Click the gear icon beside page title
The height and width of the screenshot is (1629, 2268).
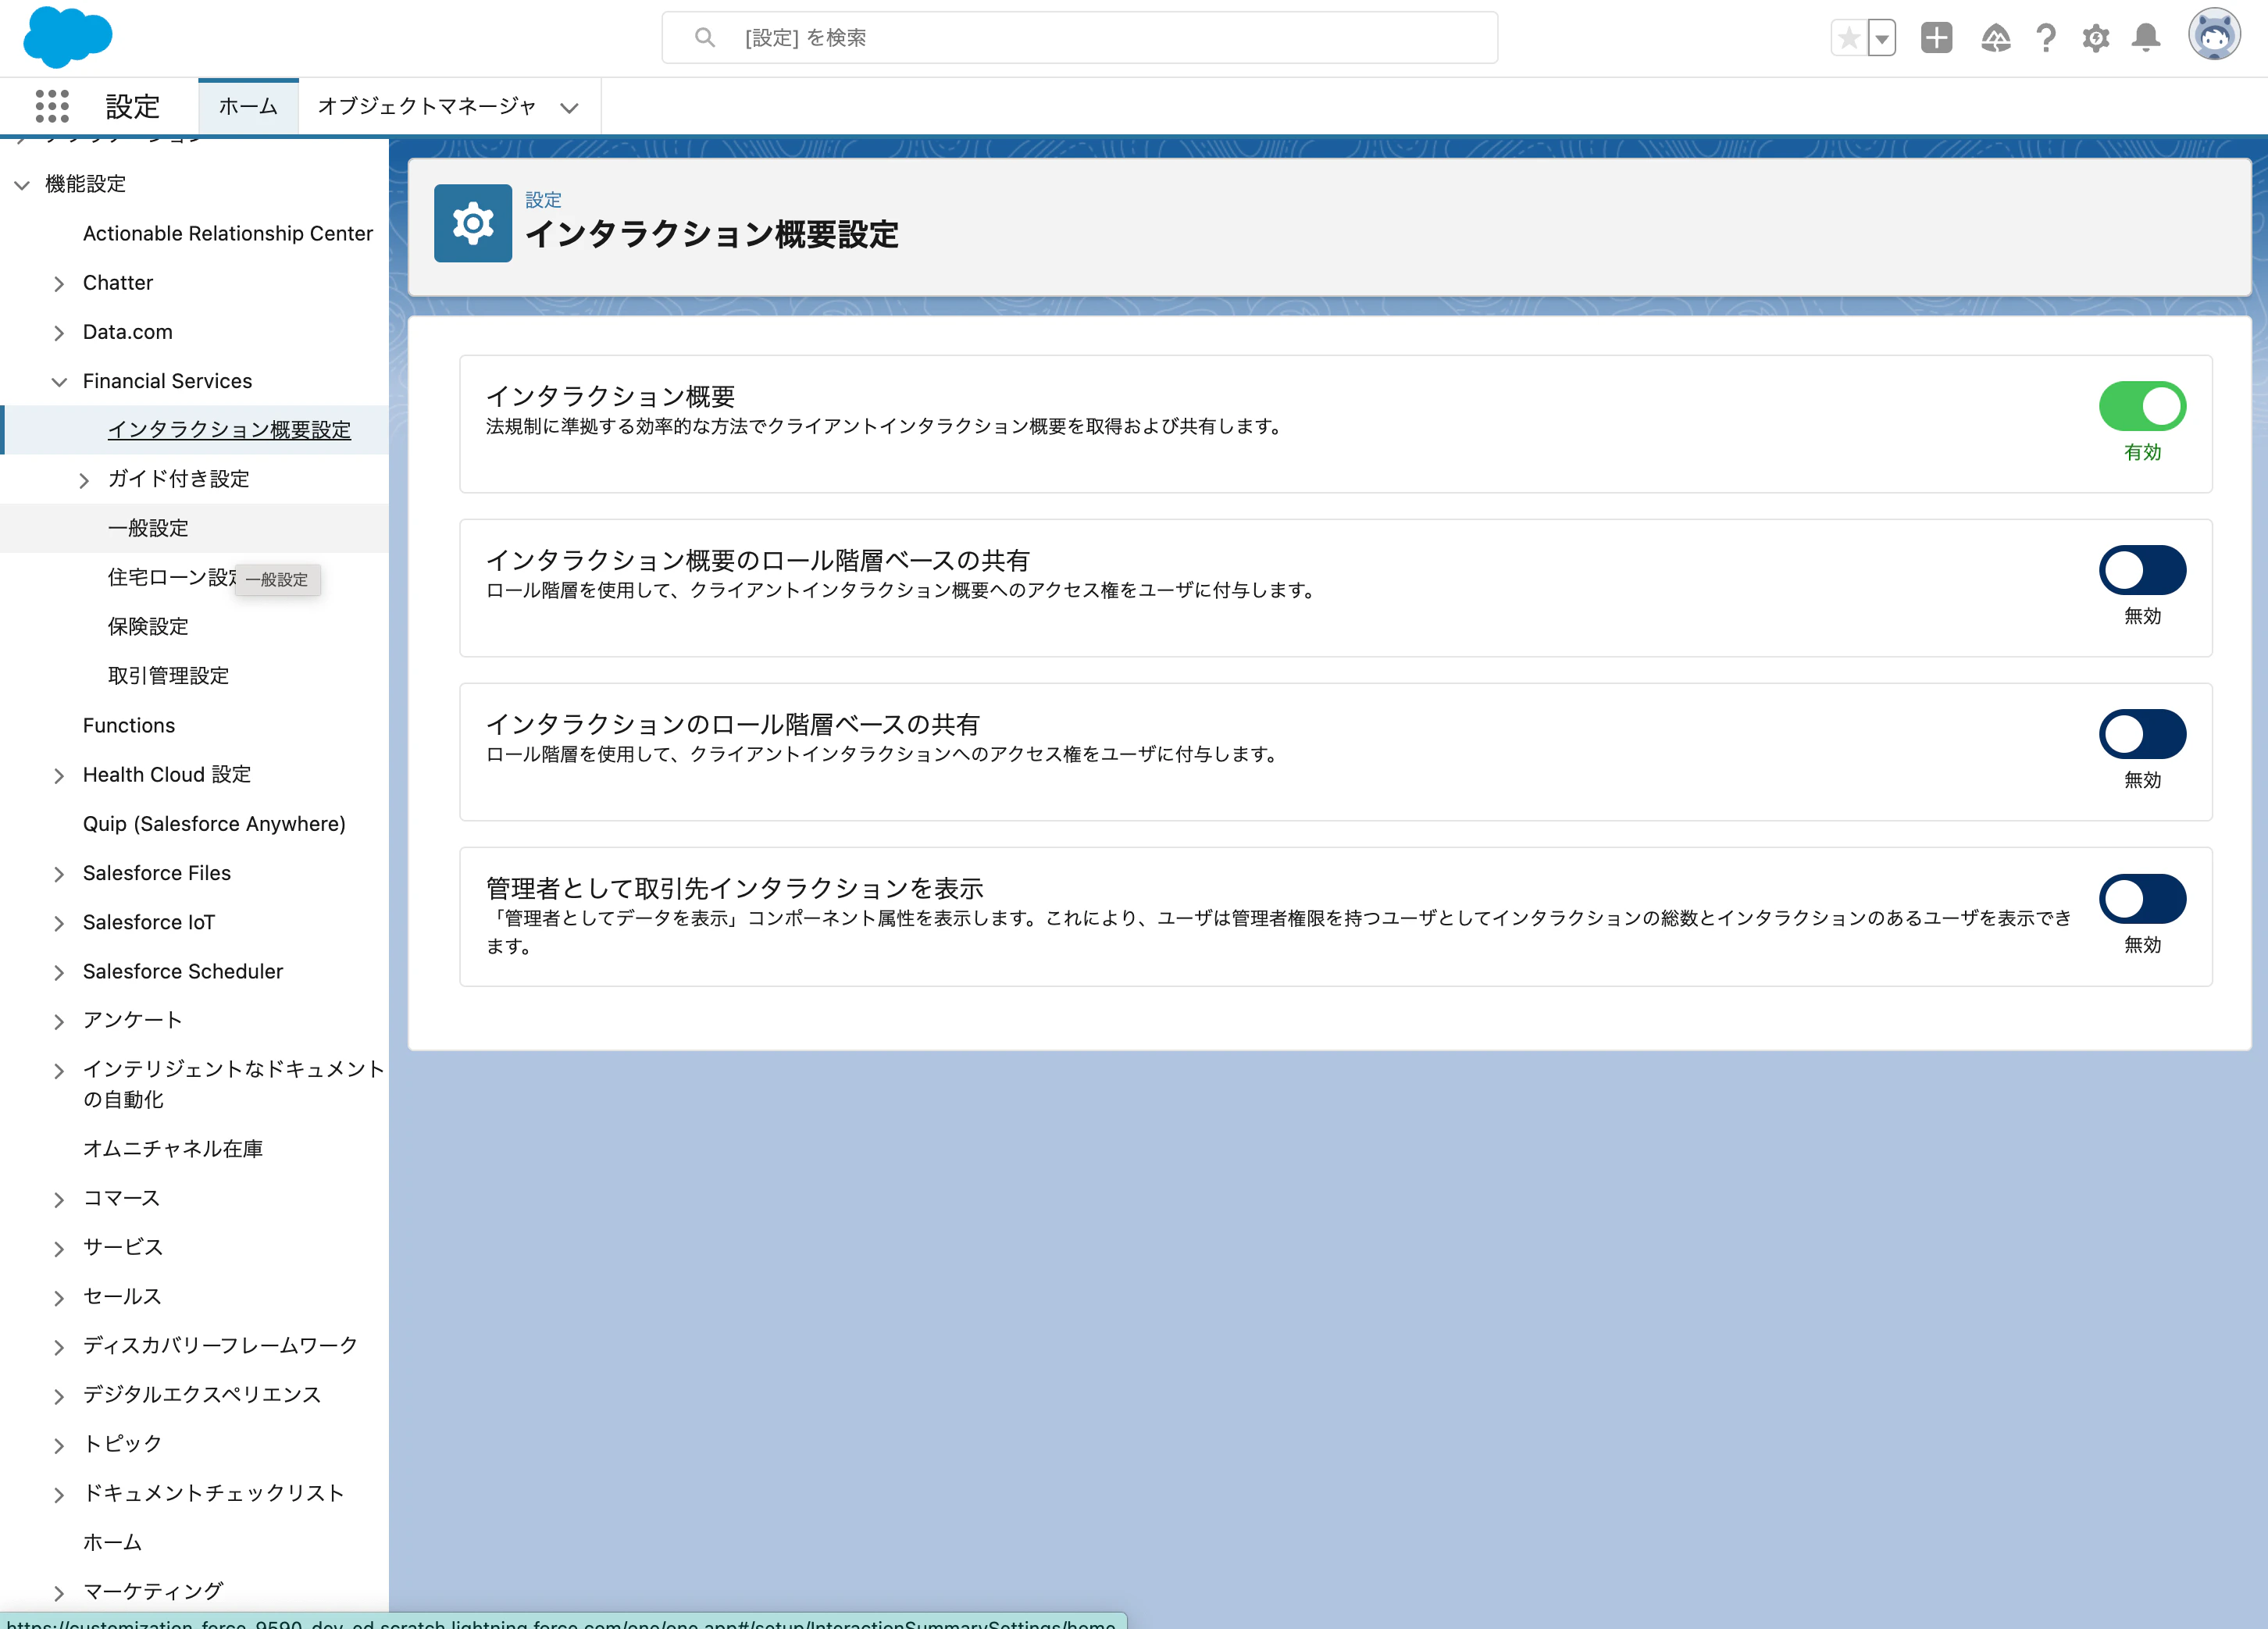tap(472, 223)
